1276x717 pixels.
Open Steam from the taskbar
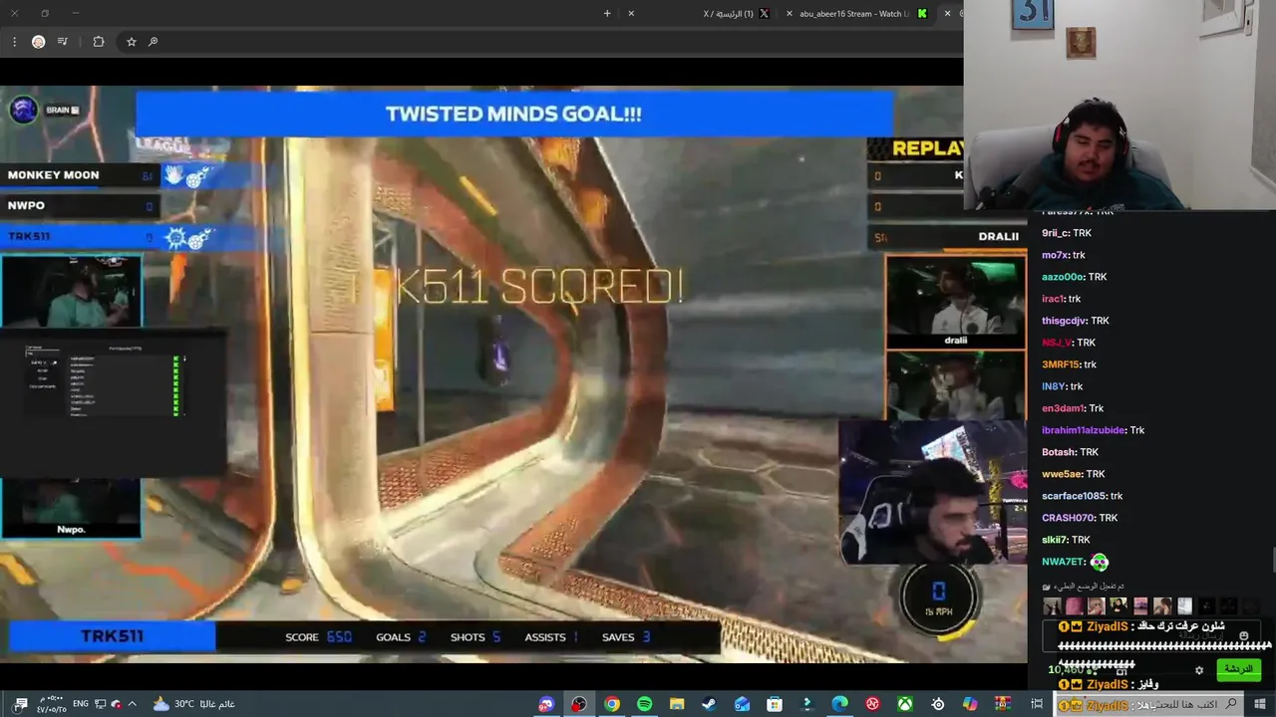click(x=709, y=704)
